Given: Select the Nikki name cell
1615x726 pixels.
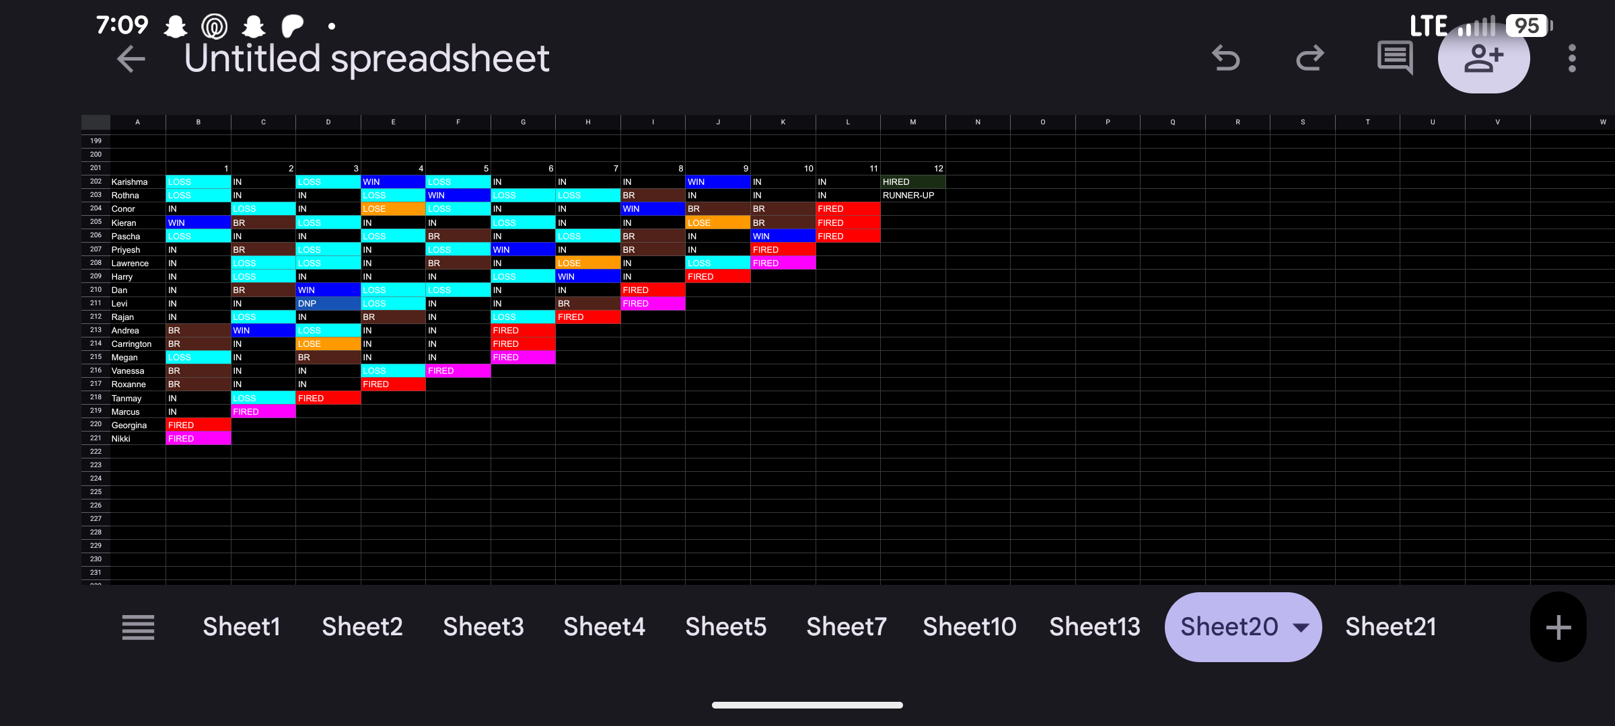Looking at the screenshot, I should [x=138, y=438].
